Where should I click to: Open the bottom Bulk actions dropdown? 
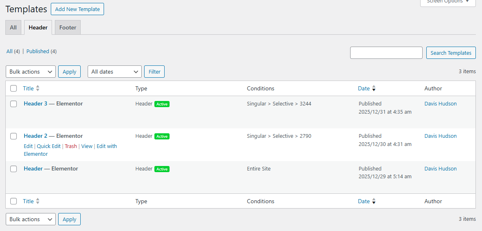[x=31, y=219]
